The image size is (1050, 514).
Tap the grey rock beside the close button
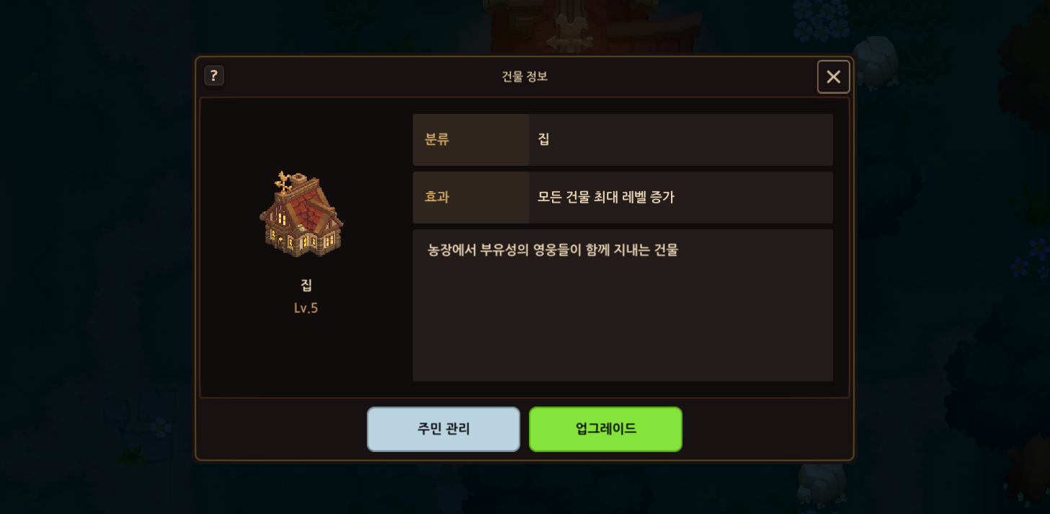[x=874, y=60]
